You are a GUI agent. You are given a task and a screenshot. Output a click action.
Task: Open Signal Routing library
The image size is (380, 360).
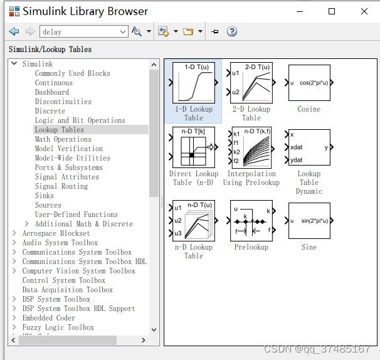point(61,186)
